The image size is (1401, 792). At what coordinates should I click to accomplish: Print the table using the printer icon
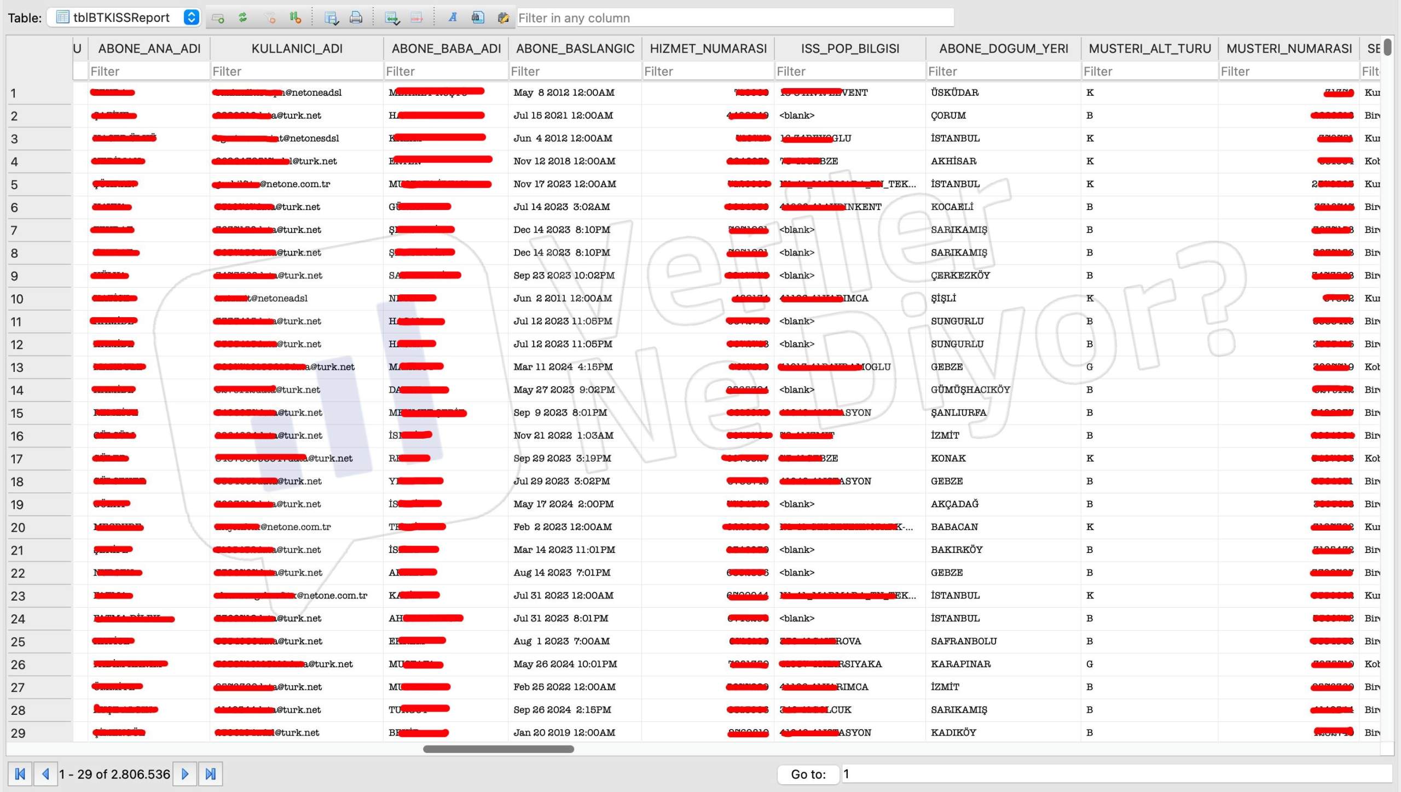[x=356, y=18]
